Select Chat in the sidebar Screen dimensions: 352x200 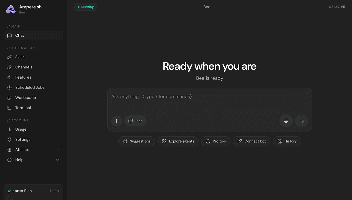coord(19,36)
